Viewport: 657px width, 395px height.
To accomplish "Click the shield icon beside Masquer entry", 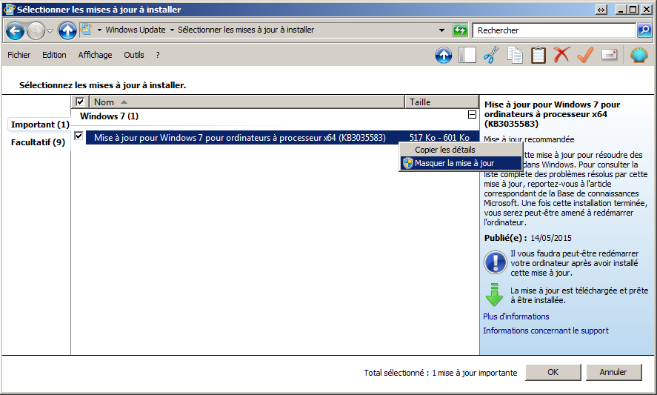I will (x=407, y=163).
